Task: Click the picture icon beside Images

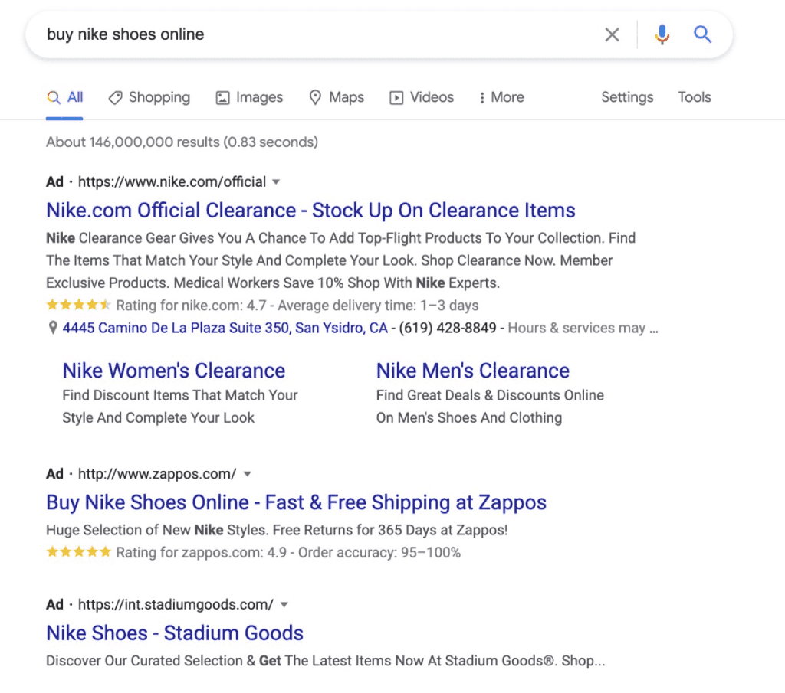Action: point(222,97)
